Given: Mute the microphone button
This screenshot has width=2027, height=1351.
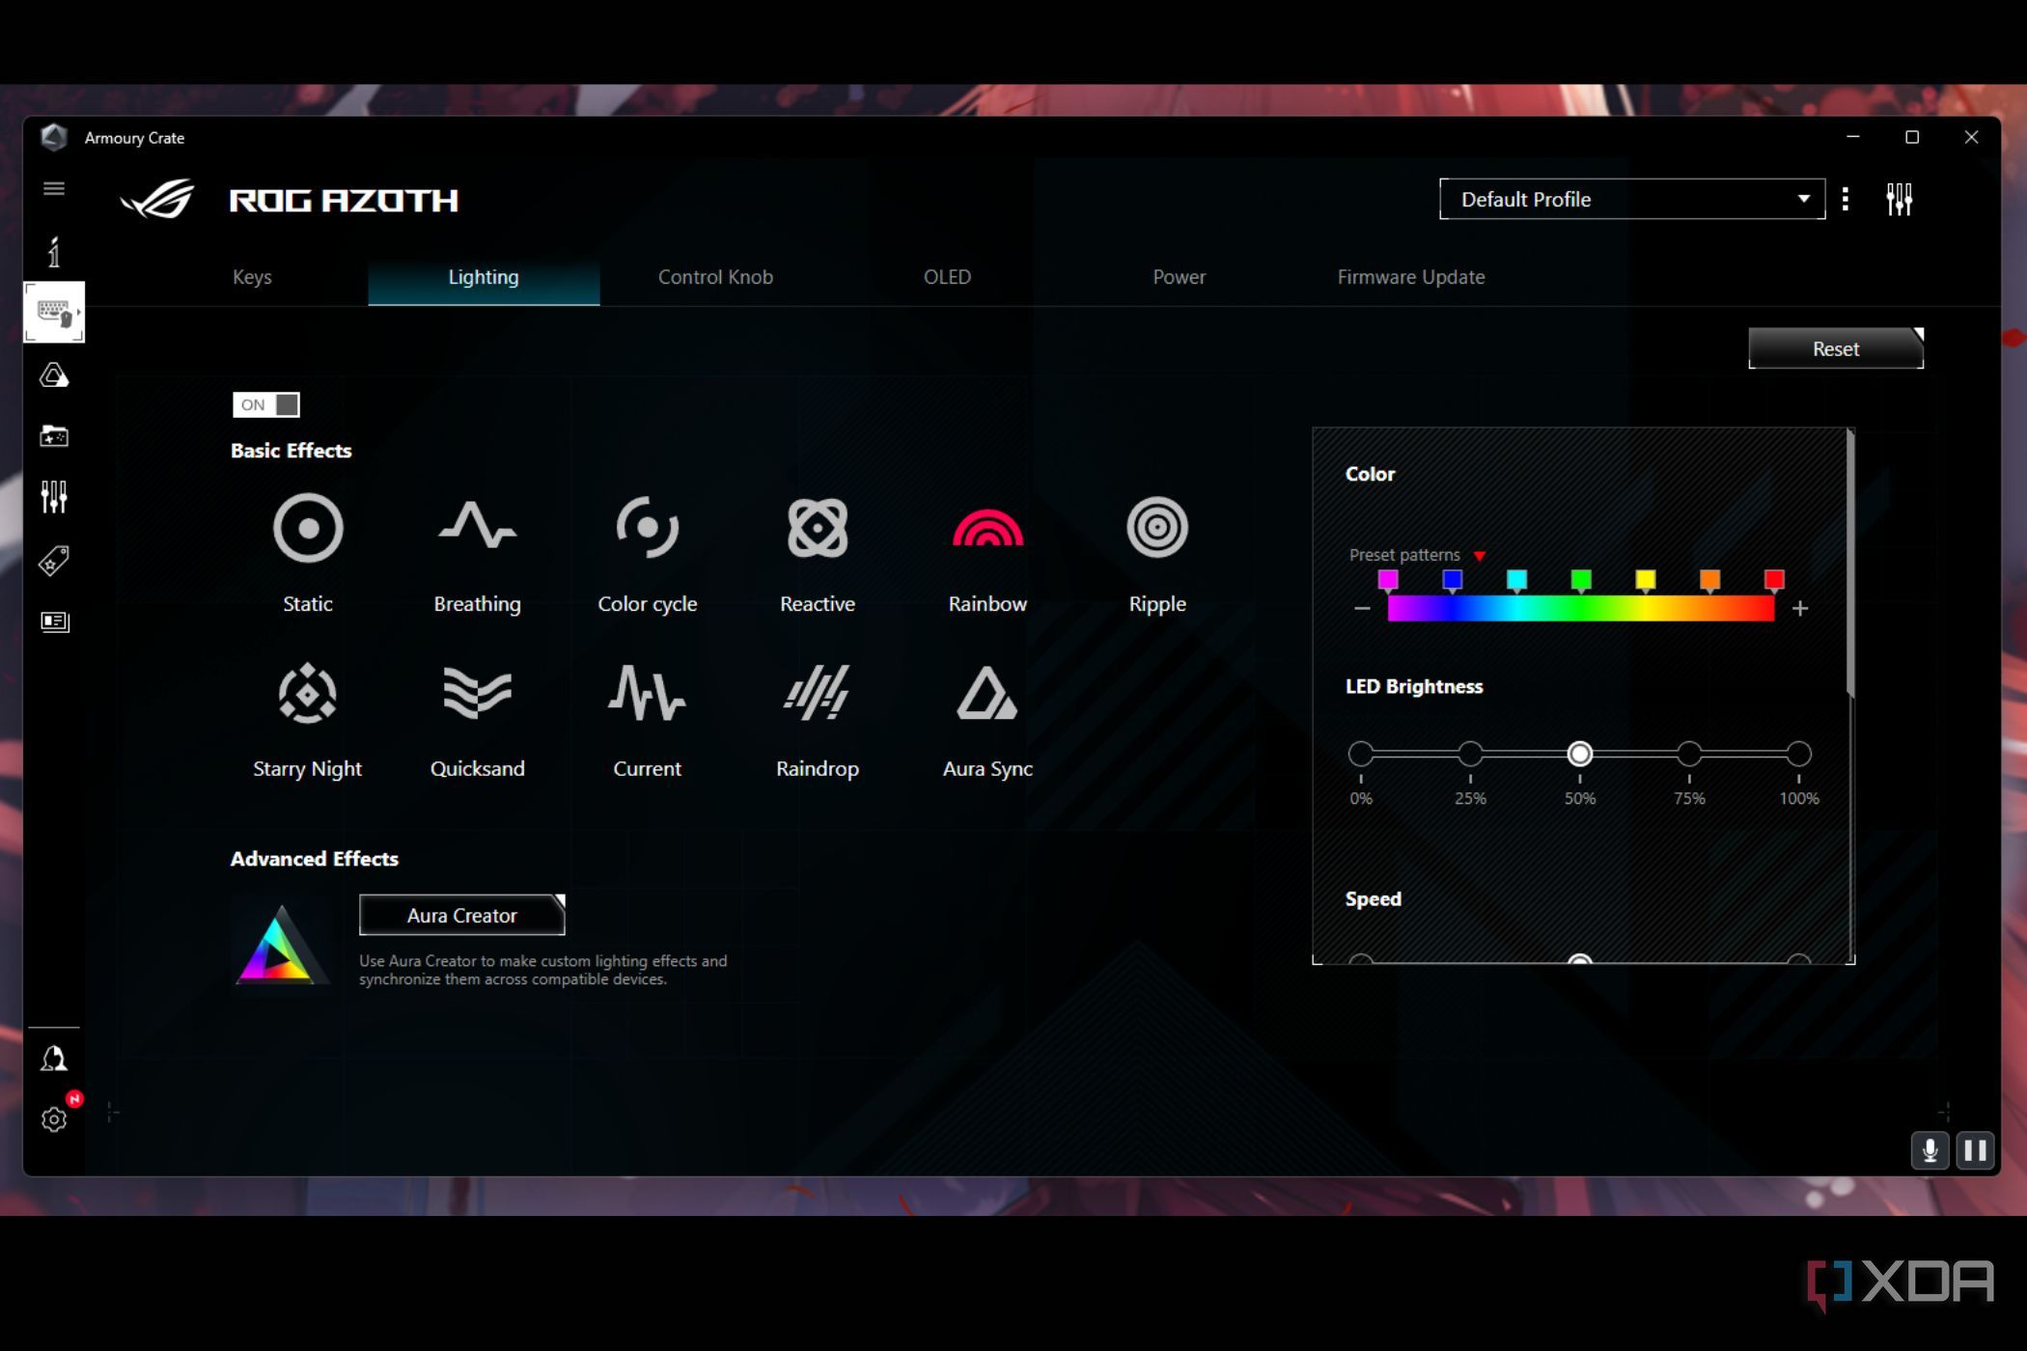Looking at the screenshot, I should 1928,1150.
